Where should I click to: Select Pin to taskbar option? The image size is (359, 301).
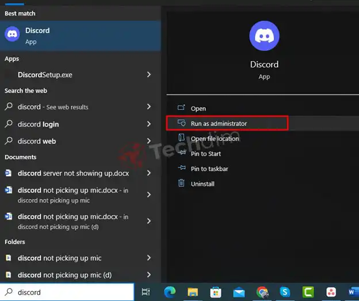(209, 169)
